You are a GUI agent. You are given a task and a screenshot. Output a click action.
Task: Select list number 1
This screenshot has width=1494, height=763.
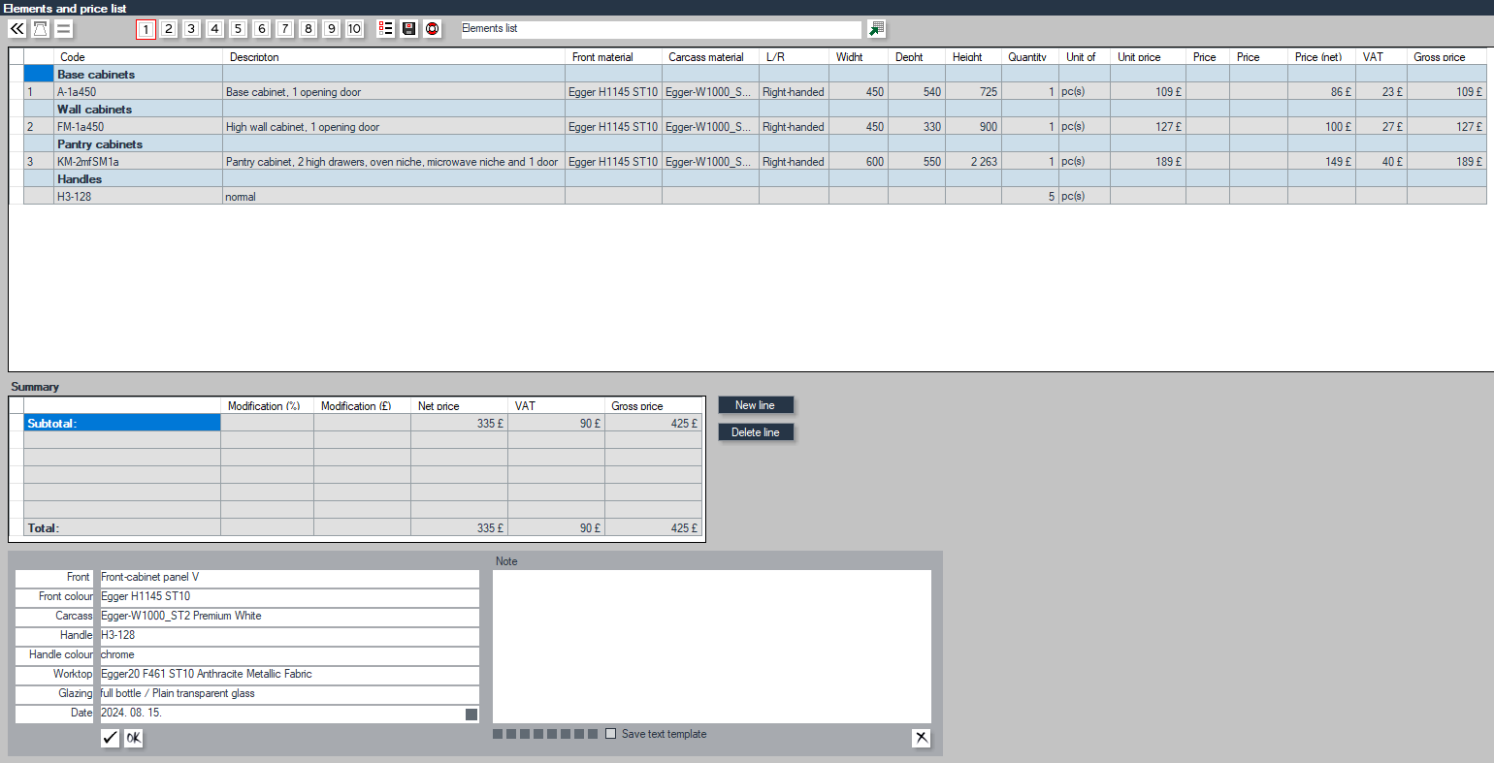tap(146, 29)
